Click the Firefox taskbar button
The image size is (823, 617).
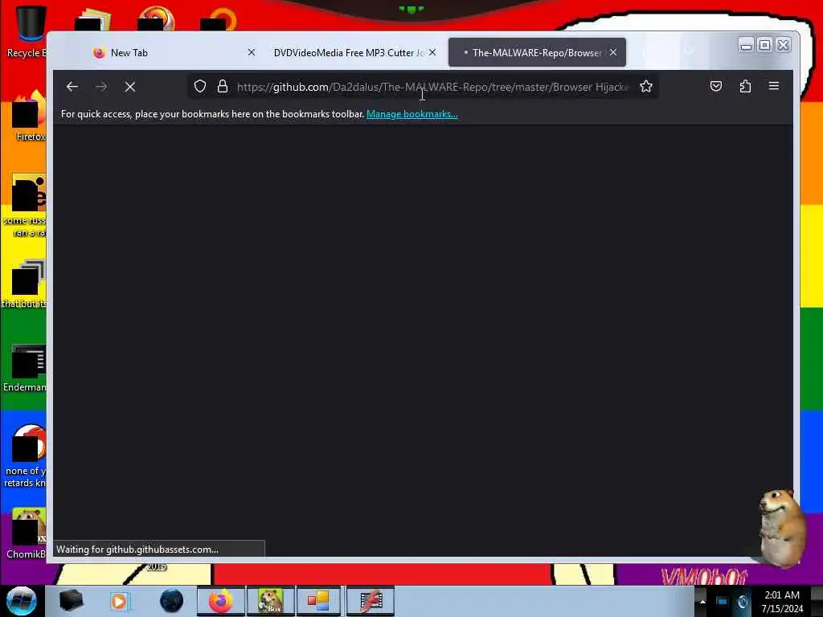(220, 601)
